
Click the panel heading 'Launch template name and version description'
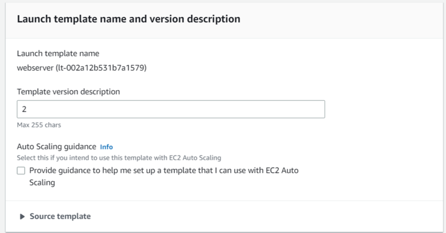point(129,19)
